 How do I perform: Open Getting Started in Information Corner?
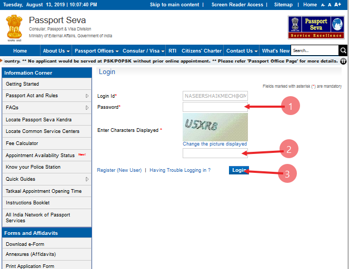pos(47,84)
